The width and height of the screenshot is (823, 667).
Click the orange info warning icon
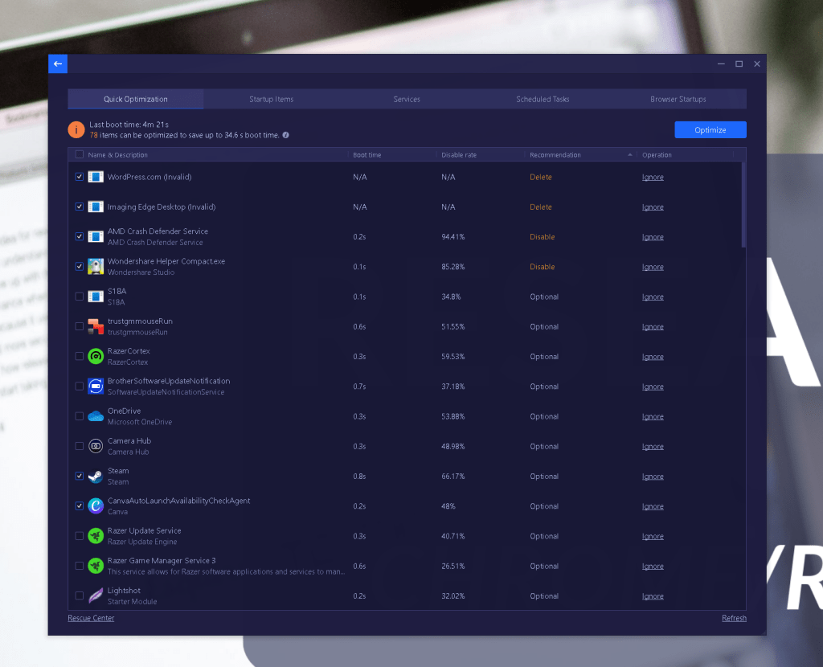[x=76, y=129]
